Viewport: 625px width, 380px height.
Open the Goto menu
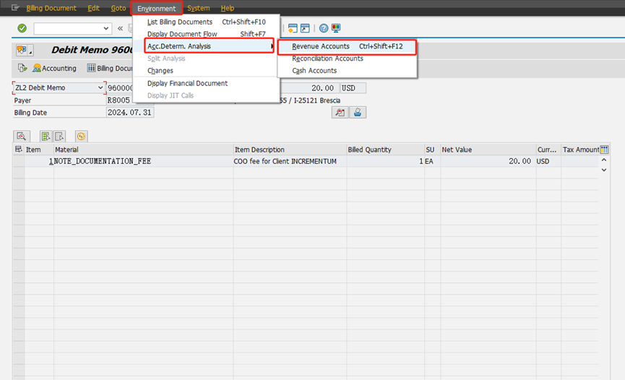coord(118,8)
